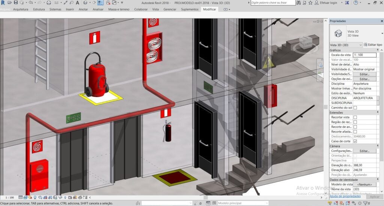Click the Save icon in quick access toolbar

(x=16, y=3)
